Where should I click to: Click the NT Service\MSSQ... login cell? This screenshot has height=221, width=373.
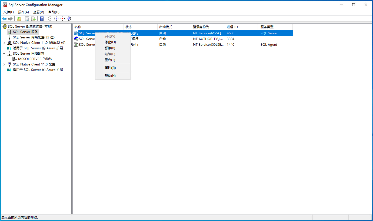(208, 33)
